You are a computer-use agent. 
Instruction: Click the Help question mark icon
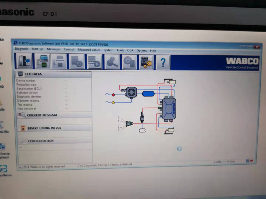[x=162, y=61]
